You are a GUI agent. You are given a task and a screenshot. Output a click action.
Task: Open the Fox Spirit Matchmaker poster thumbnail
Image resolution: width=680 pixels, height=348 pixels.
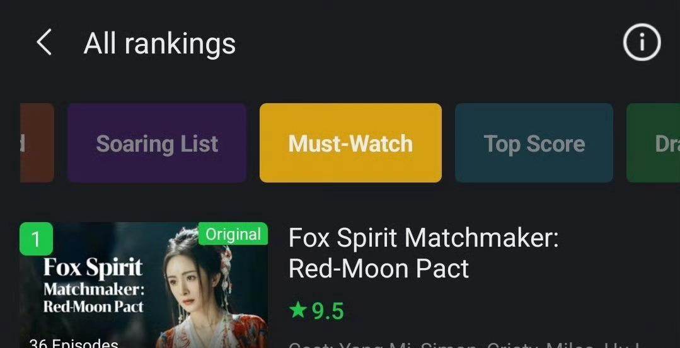click(x=144, y=285)
